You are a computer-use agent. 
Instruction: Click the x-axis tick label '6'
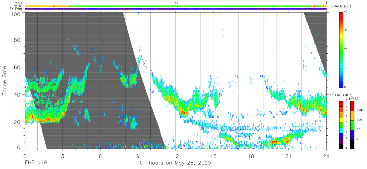tap(100, 157)
